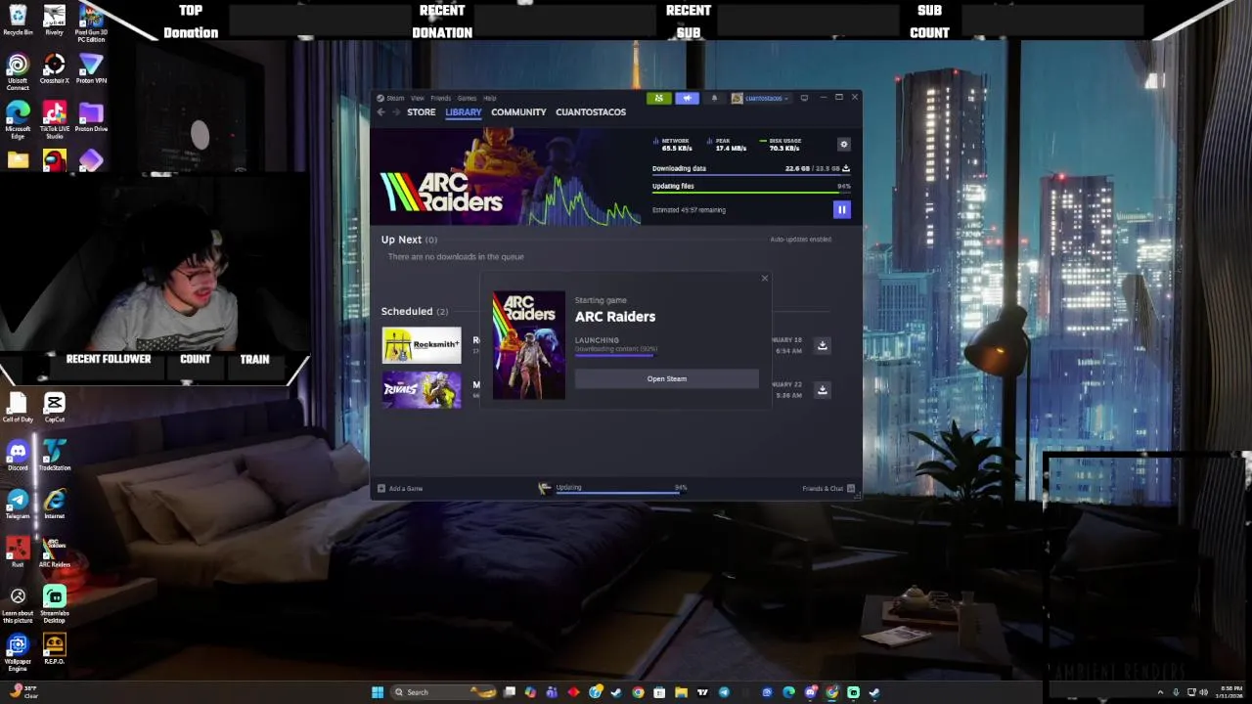Open R.E.P.O. desktop icon
Viewport: 1252px width, 704px height.
(x=54, y=648)
